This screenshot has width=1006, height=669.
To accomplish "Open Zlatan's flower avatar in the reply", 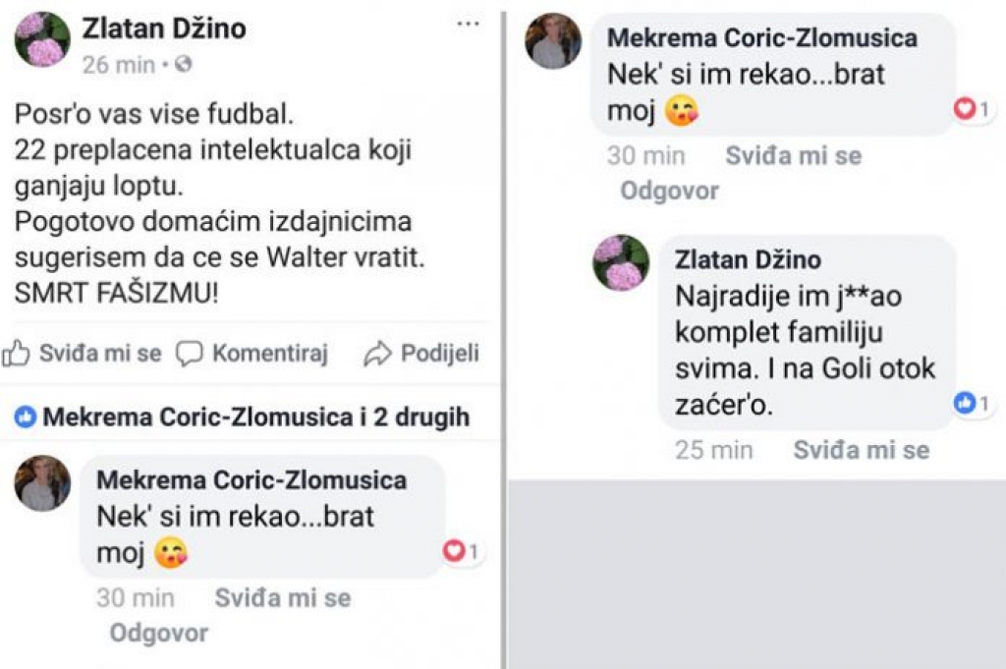I will click(621, 263).
